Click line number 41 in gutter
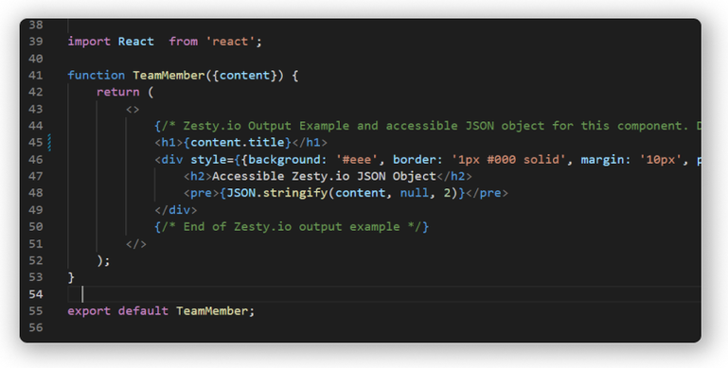The image size is (728, 368). (36, 75)
